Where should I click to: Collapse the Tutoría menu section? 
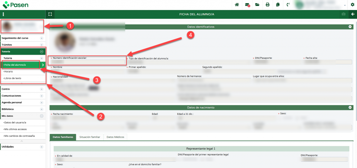pyautogui.click(x=41, y=51)
